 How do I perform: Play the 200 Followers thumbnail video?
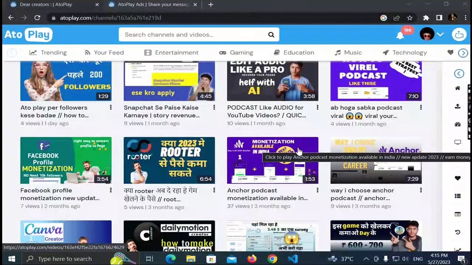(66, 81)
